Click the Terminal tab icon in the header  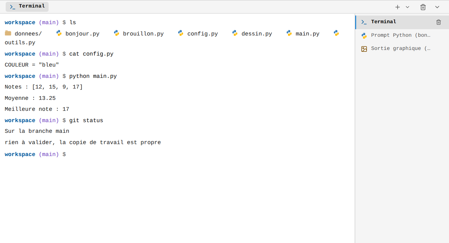coord(13,7)
